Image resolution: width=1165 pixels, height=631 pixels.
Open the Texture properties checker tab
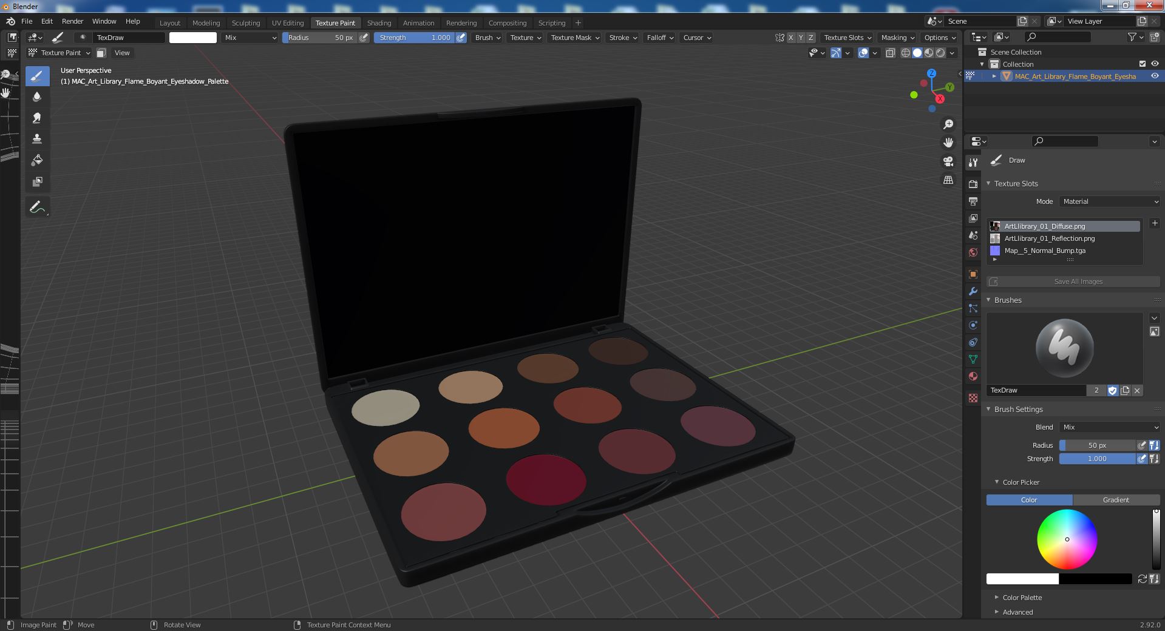(973, 398)
